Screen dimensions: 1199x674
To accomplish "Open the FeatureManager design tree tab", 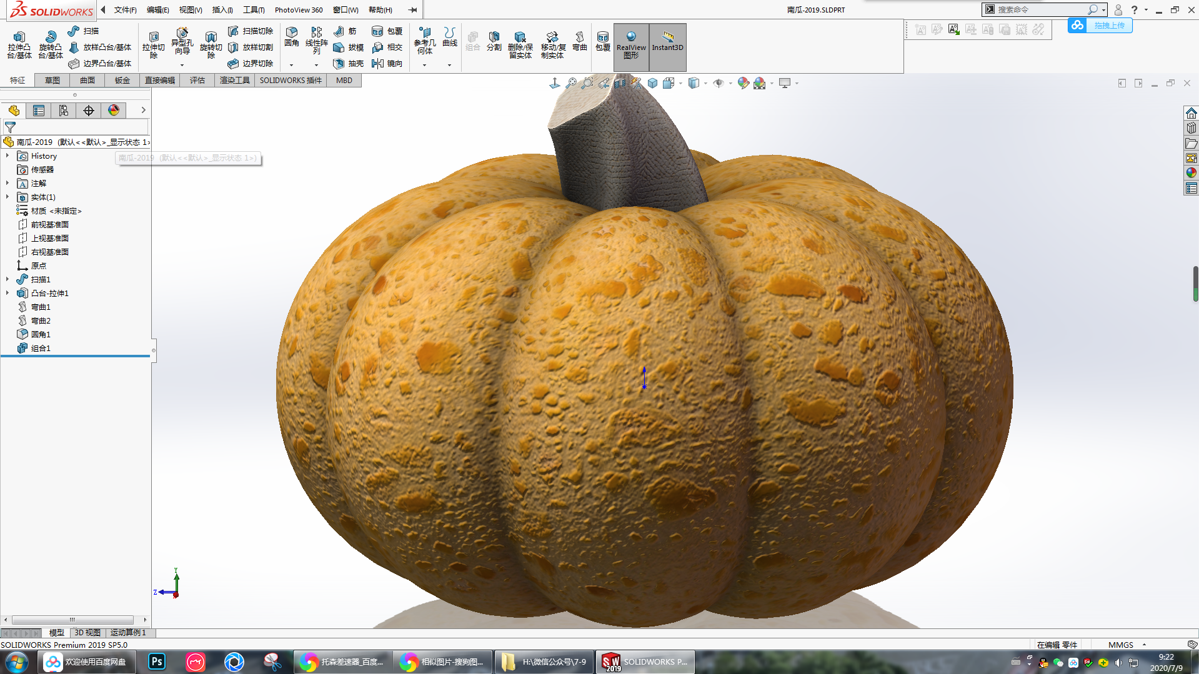I will (x=14, y=111).
